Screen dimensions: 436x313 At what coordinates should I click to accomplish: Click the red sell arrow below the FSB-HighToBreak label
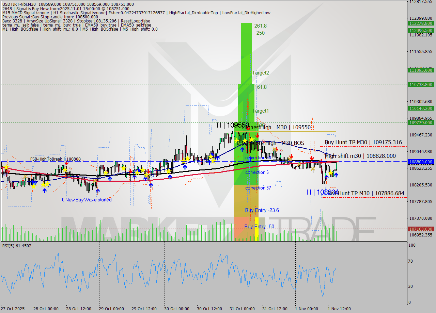tap(67, 163)
